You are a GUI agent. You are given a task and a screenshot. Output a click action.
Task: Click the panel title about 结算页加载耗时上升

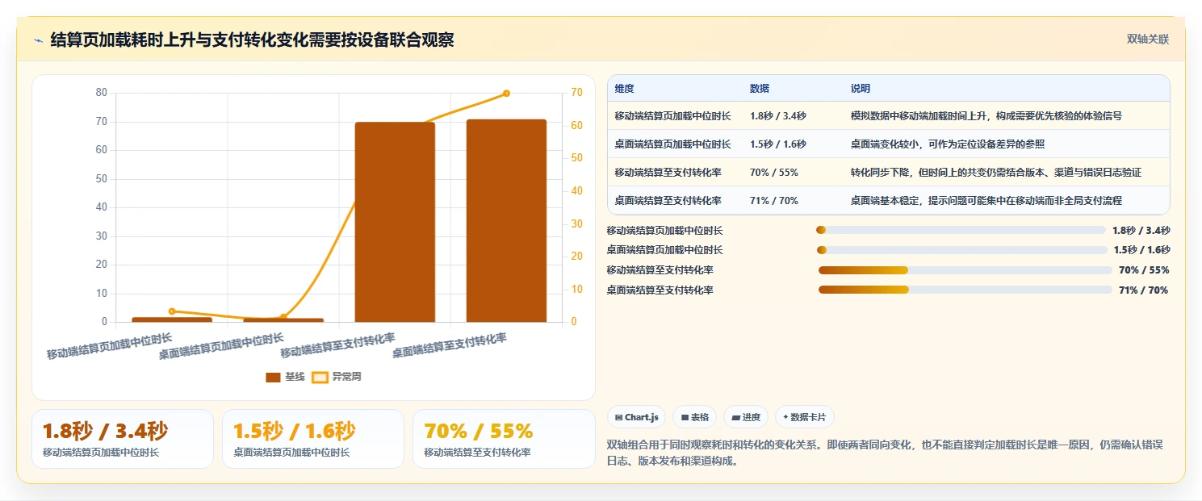point(252,40)
